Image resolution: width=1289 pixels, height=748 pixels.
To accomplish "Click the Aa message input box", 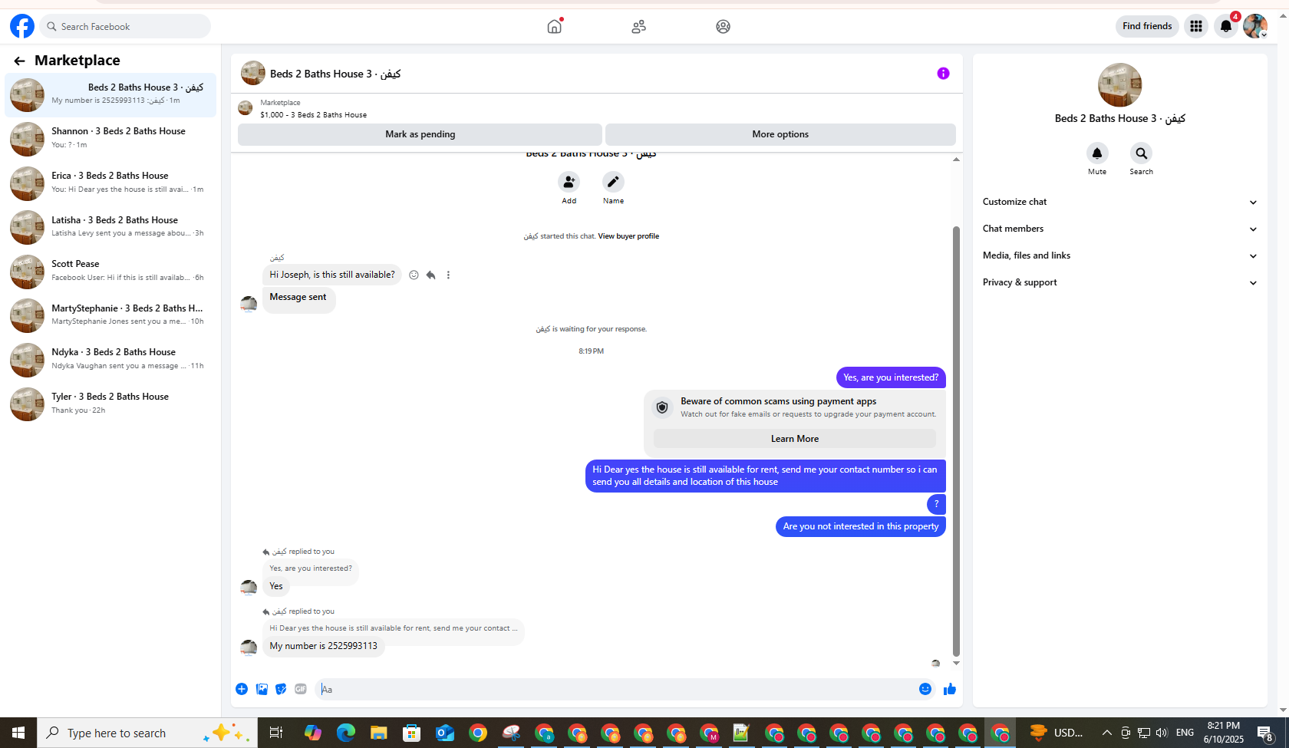I will pos(616,689).
